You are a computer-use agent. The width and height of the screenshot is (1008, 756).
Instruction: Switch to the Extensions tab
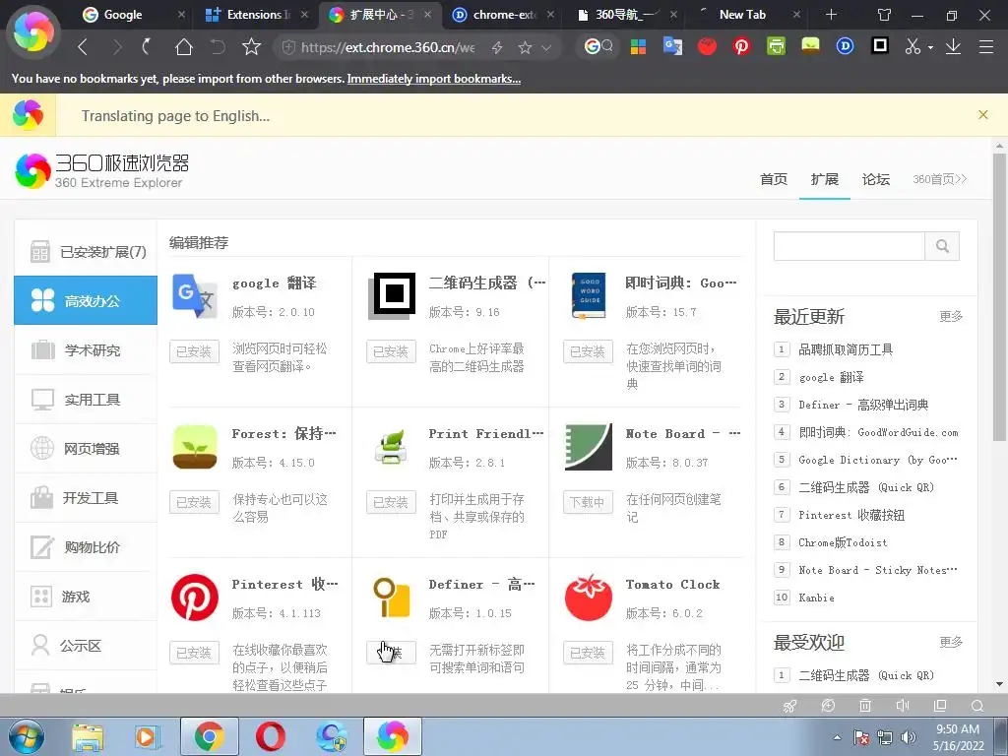pos(255,14)
